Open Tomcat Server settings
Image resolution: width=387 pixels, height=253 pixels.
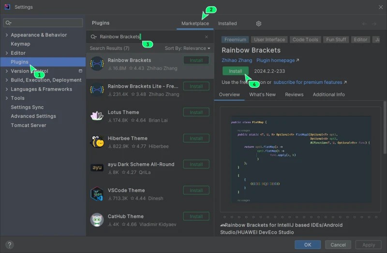coord(29,125)
